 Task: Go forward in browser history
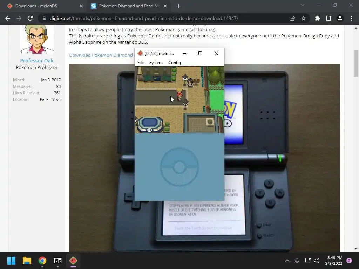pyautogui.click(x=19, y=18)
